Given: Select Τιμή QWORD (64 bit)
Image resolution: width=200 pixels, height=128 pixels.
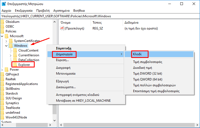Looking at the screenshot, I should pos(159,79).
